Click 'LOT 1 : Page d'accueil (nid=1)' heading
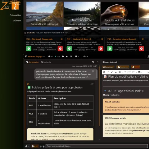This screenshot has width=149, height=149. [126, 91]
